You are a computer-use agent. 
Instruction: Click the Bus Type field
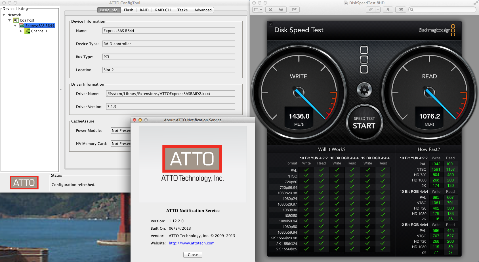click(x=169, y=57)
